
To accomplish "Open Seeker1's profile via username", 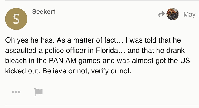I will coord(44,12).
